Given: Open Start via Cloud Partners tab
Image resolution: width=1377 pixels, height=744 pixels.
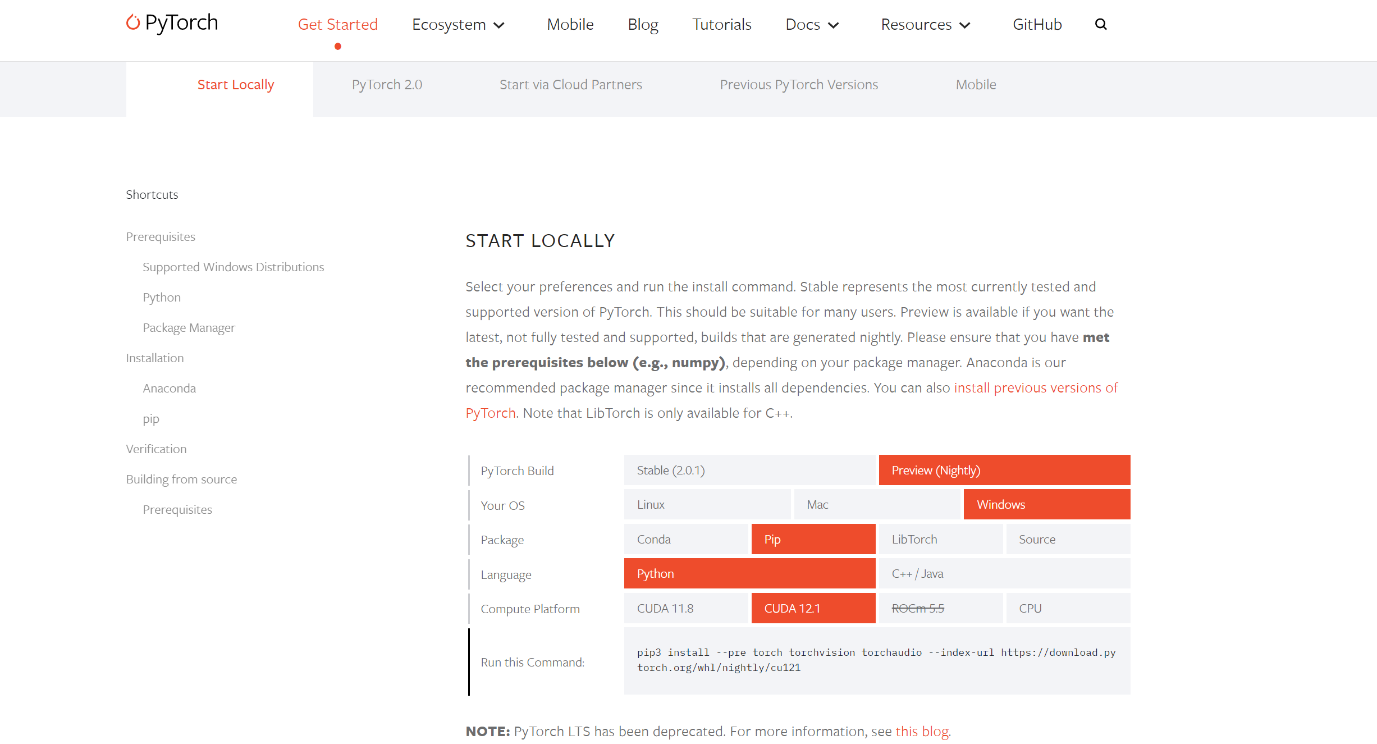Looking at the screenshot, I should coord(571,85).
